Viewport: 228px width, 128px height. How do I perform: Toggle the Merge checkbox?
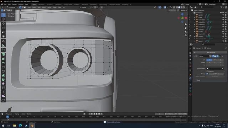pos(207,74)
